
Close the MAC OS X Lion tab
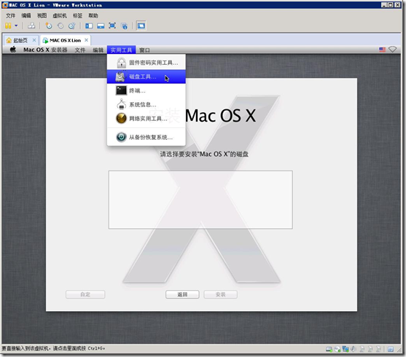[87, 40]
